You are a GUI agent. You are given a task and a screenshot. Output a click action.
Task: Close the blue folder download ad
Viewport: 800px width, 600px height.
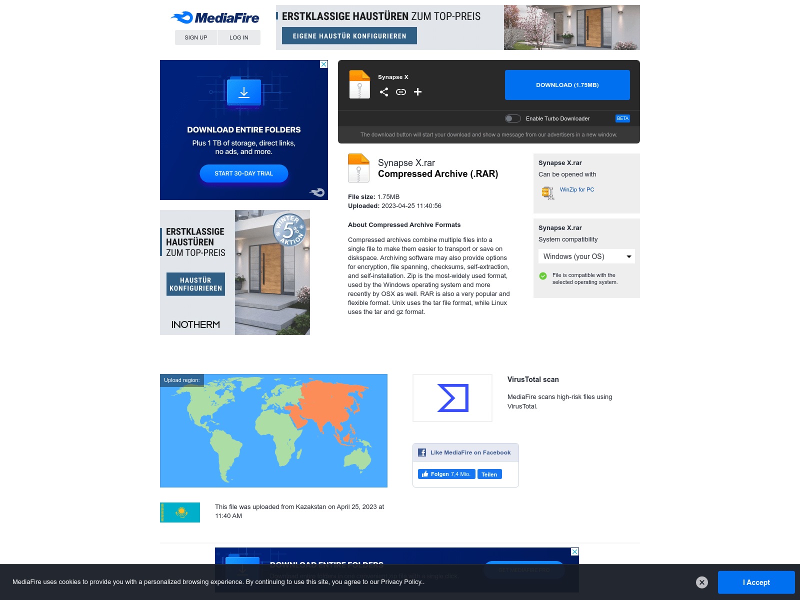coord(324,64)
